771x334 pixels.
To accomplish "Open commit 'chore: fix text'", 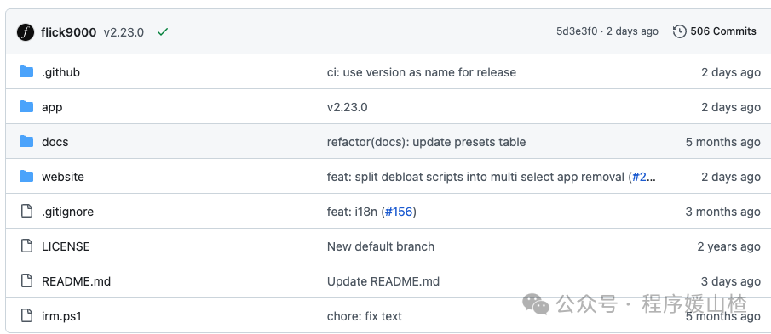I will [365, 316].
